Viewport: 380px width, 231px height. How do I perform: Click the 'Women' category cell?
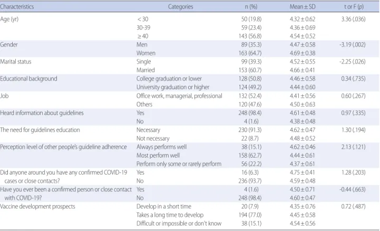(146, 53)
